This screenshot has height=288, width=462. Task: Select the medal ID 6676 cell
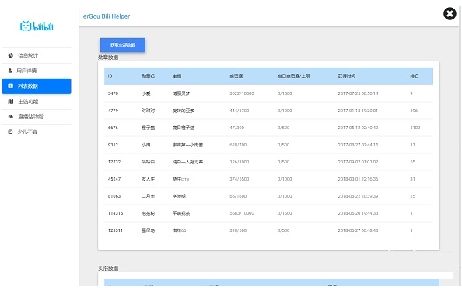click(113, 128)
